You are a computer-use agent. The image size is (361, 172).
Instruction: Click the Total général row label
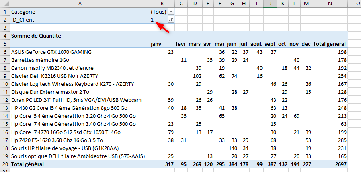pos(27,164)
